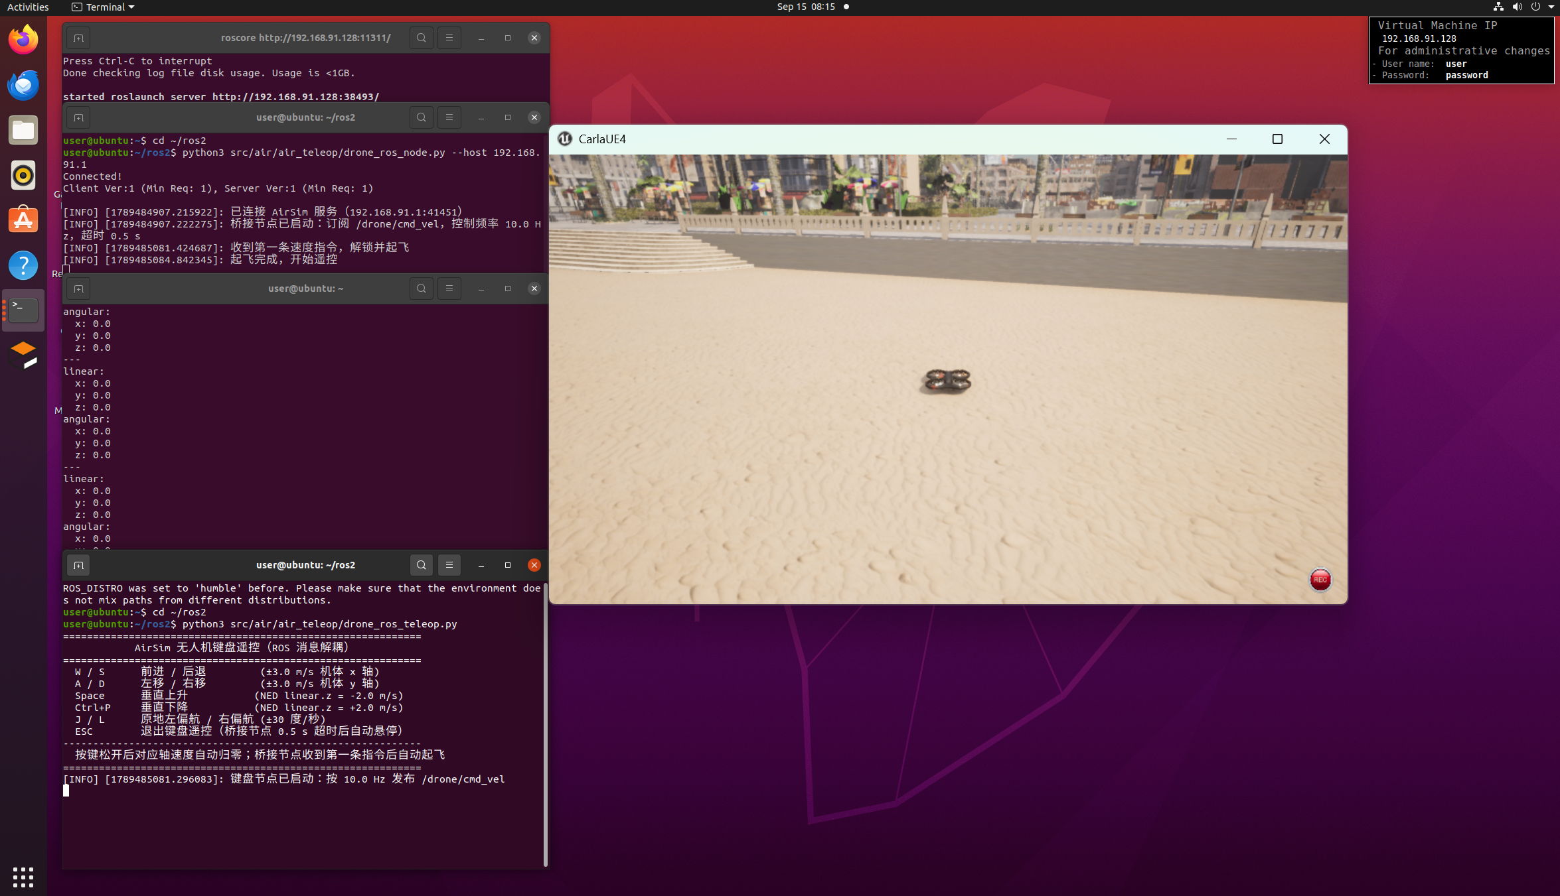Click the 'Client Ver:1' line in terminal
Viewport: 1560px width, 896px height.
click(218, 188)
